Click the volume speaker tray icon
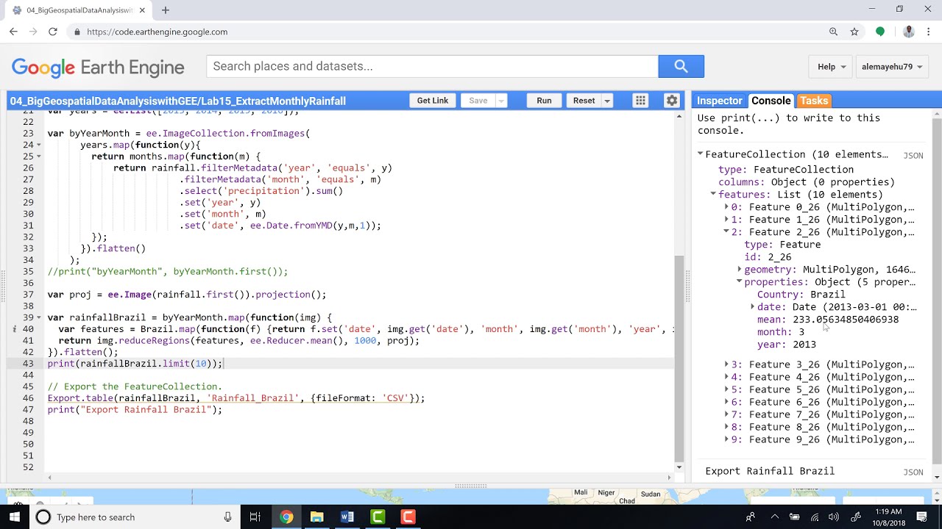942x529 pixels. 833,517
